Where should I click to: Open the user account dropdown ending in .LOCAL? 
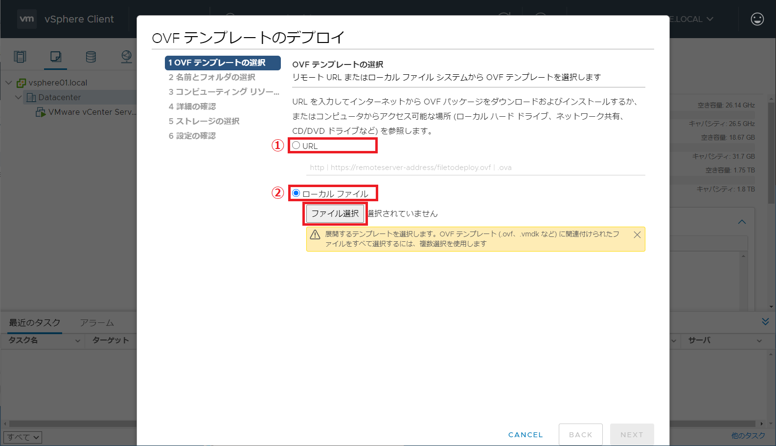coord(691,19)
